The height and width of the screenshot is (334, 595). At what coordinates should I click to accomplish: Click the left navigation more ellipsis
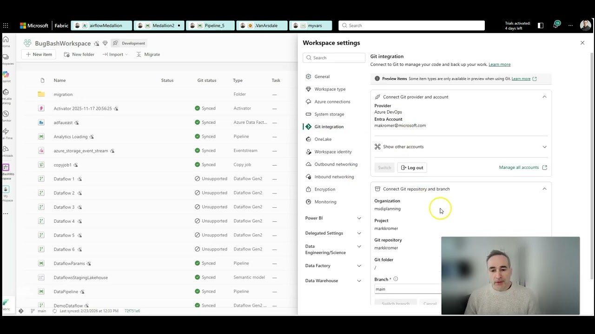(x=6, y=213)
